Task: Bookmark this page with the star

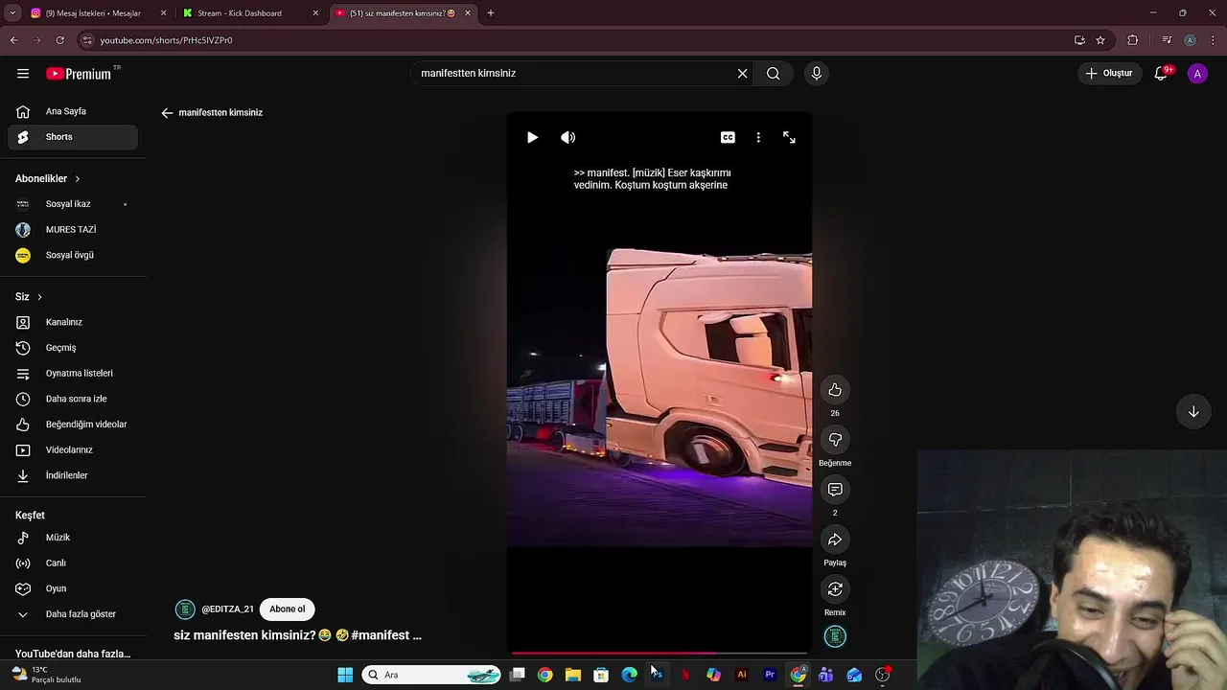Action: pos(1100,40)
